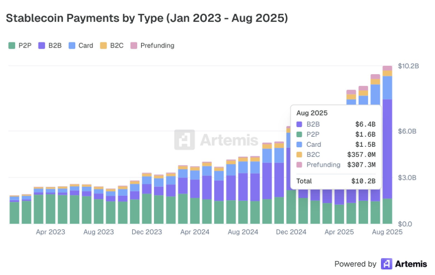The height and width of the screenshot is (275, 435).
Task: Click the Total row in the tooltip
Action: coord(335,181)
